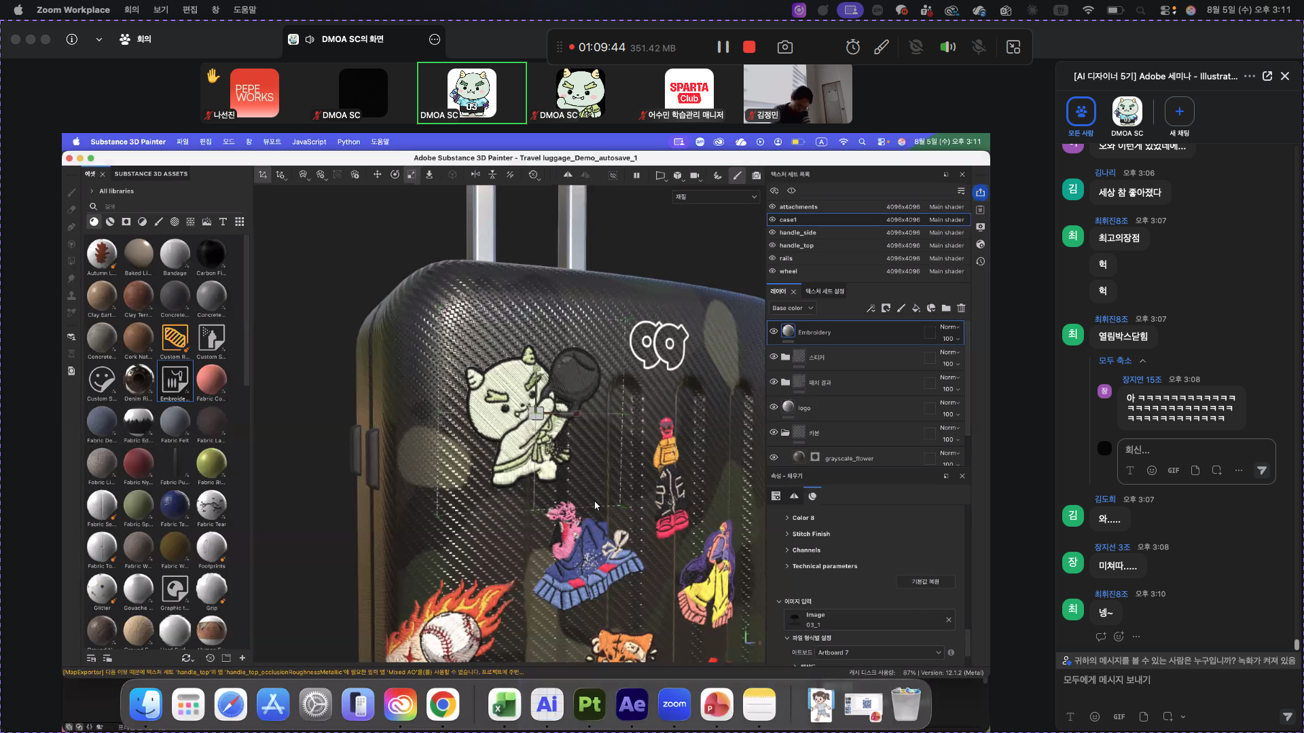This screenshot has height=733, width=1304.
Task: Open After Effects from the macOS dock
Action: point(632,705)
